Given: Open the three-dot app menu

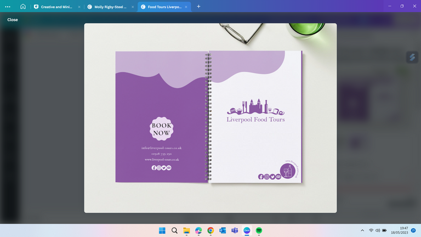Looking at the screenshot, I should [x=8, y=7].
